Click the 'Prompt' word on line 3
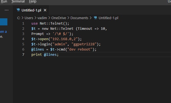The image size is (171, 103). click(38, 34)
